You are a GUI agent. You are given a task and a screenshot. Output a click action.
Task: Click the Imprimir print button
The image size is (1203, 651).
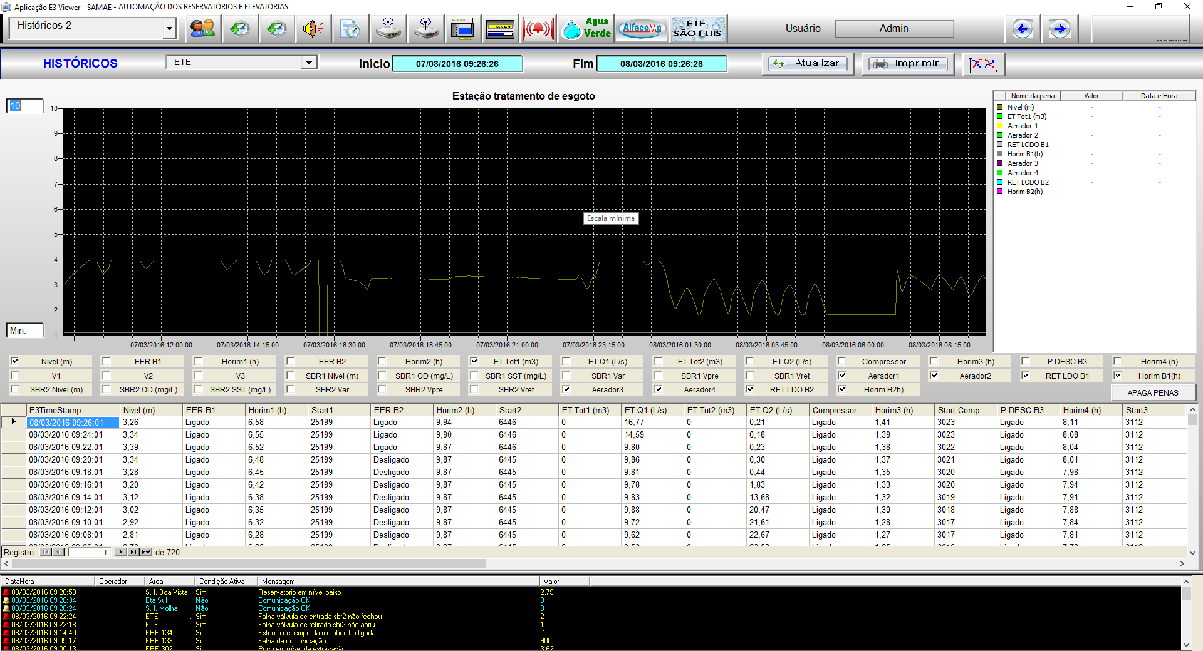tap(907, 64)
